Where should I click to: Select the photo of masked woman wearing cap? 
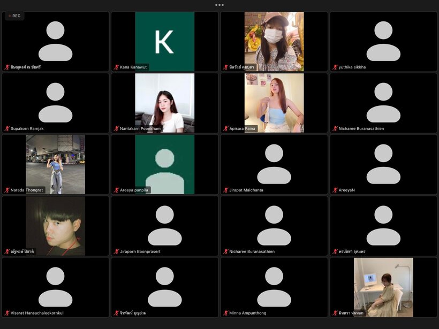tap(274, 41)
